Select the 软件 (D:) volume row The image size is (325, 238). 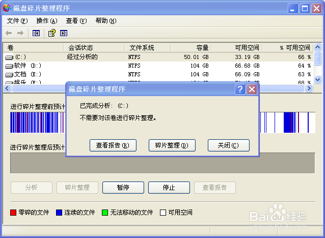pos(158,66)
